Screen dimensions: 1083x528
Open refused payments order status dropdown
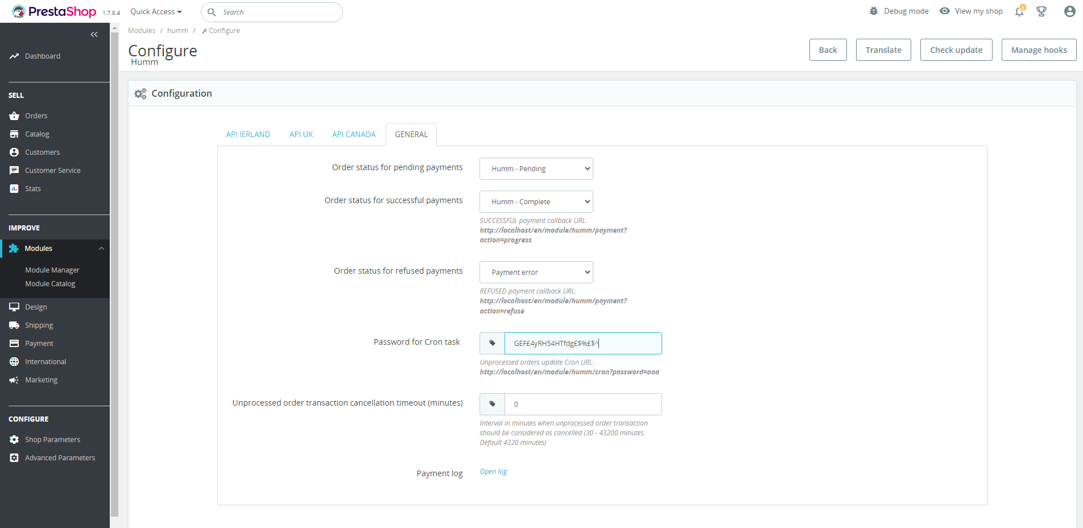[x=536, y=273]
